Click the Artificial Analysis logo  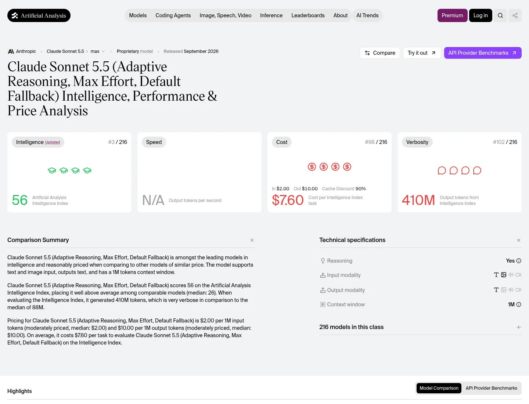coord(39,15)
